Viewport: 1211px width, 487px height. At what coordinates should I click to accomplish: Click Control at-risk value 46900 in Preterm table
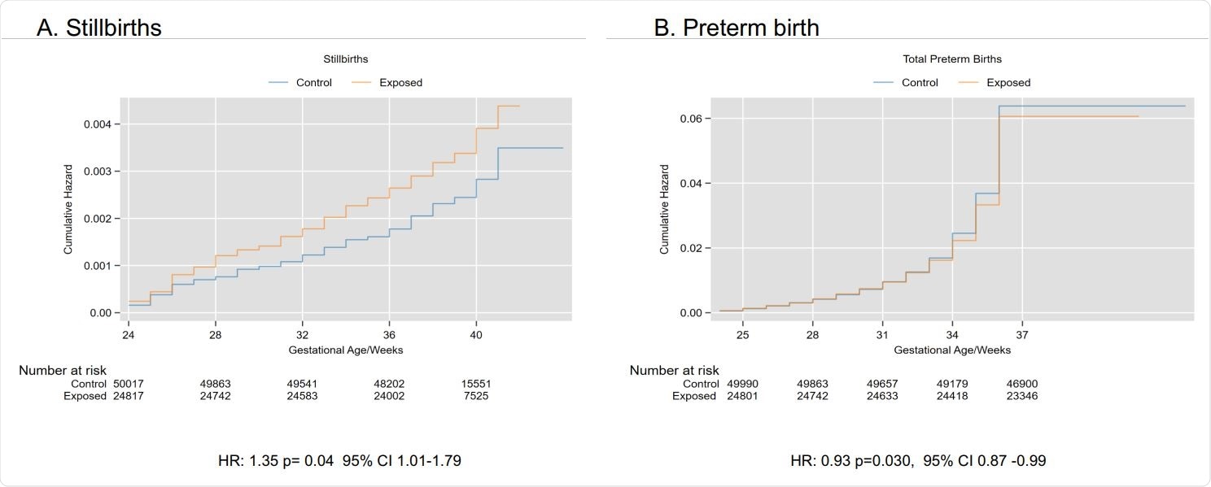point(1021,384)
